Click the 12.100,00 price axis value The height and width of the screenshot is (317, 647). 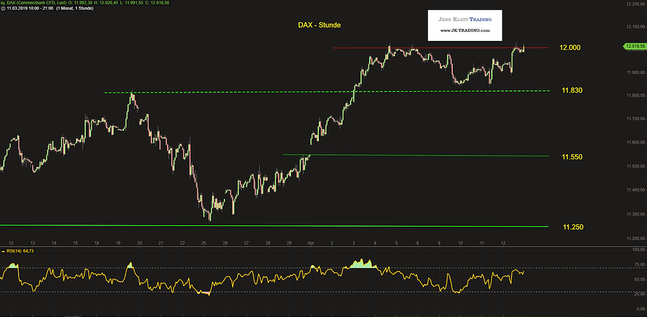click(x=635, y=26)
